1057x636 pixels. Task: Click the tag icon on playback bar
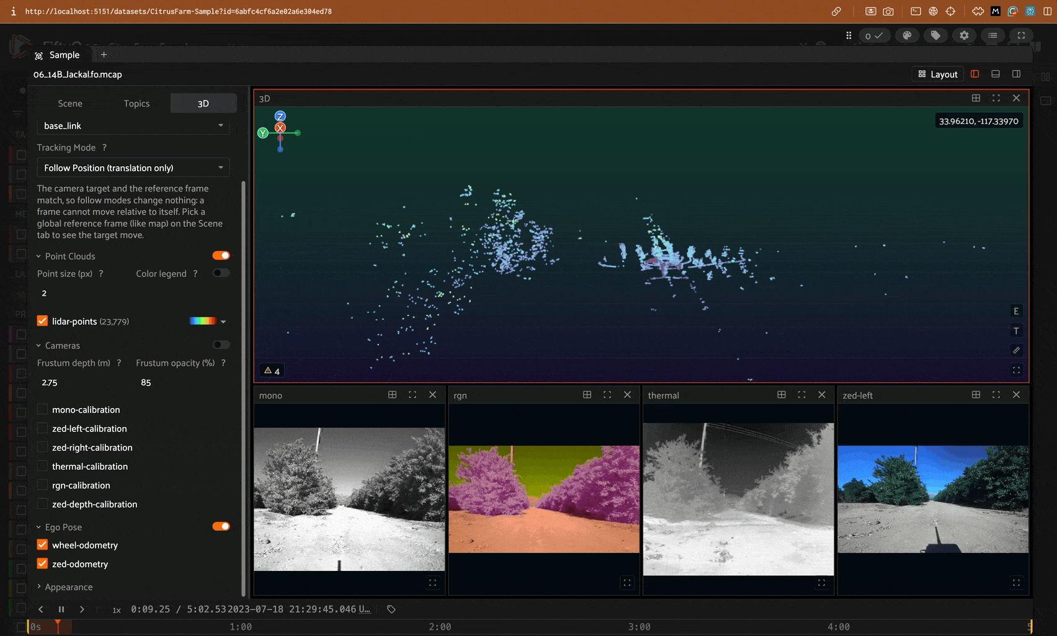tap(391, 609)
